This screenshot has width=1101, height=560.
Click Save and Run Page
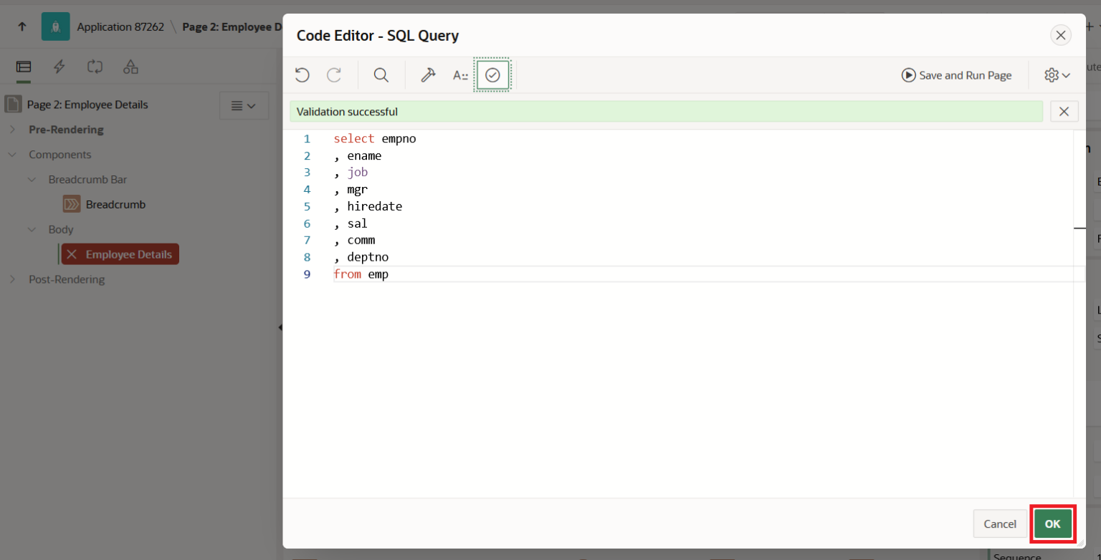tap(956, 74)
